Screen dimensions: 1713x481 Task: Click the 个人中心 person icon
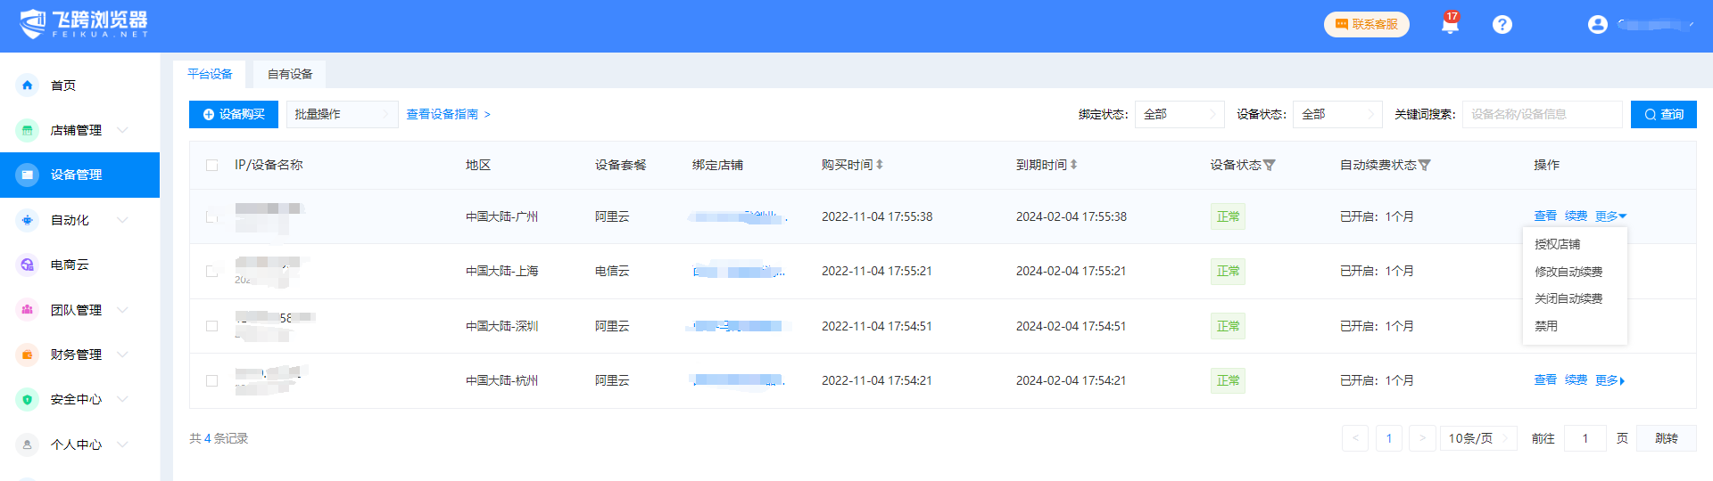(x=28, y=444)
